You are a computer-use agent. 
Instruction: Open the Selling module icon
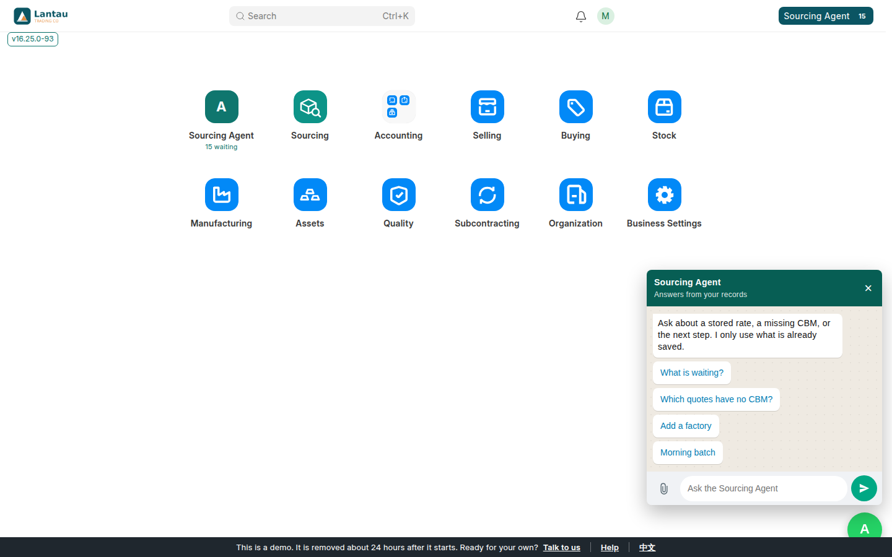(487, 107)
